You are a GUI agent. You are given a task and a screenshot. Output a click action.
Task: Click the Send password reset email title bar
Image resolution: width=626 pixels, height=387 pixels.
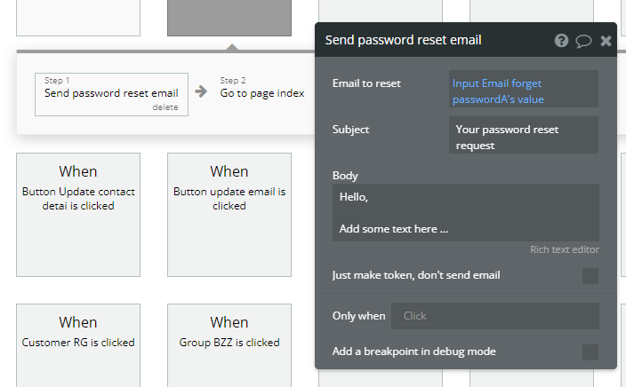427,40
